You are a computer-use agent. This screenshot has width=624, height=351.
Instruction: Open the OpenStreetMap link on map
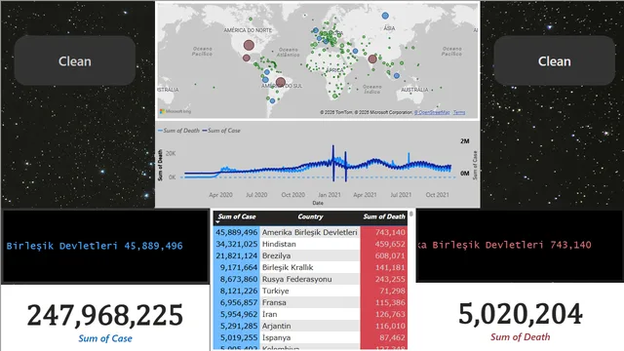432,113
